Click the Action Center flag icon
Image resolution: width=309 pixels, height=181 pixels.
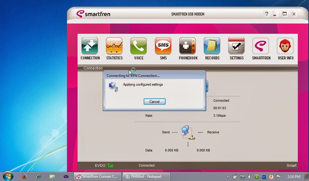point(279,177)
